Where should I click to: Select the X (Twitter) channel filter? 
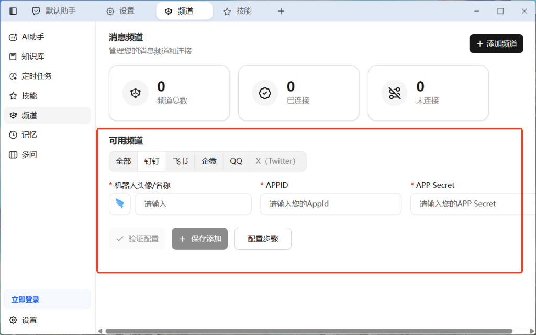[x=276, y=161]
